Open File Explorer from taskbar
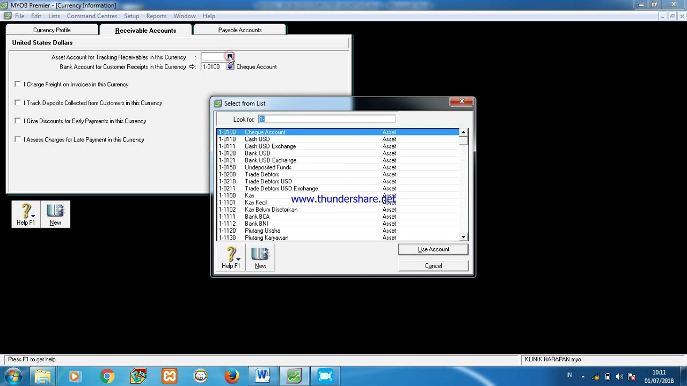Viewport: 687px width, 386px height. (x=43, y=376)
